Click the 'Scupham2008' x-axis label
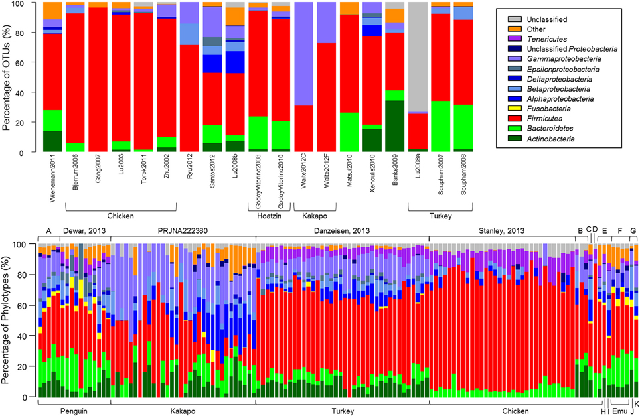 pos(463,175)
